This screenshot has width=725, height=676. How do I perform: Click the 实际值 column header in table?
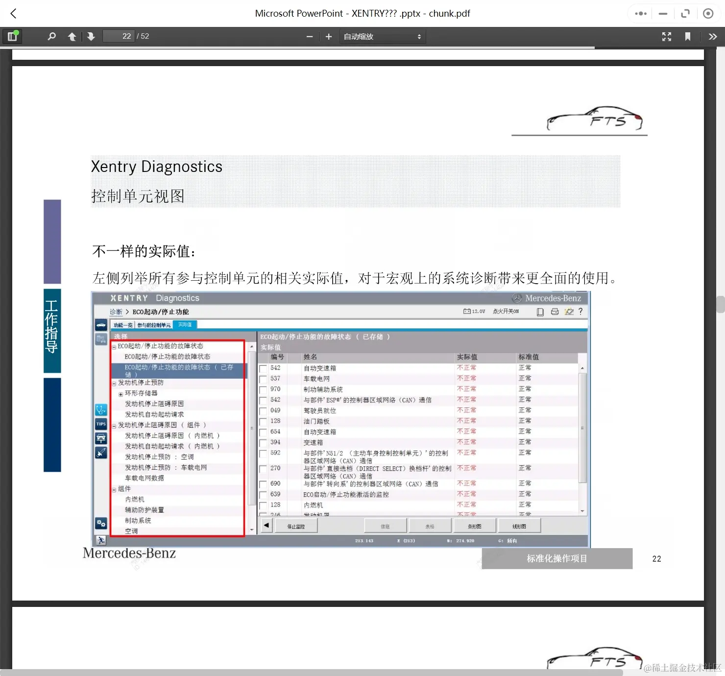pyautogui.click(x=467, y=357)
